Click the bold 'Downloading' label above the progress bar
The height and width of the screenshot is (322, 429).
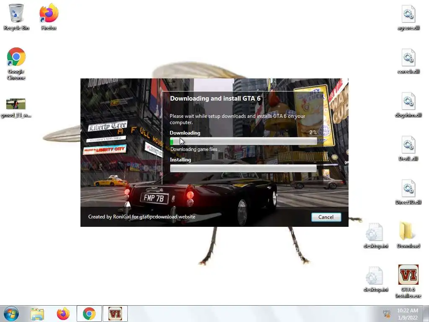[185, 133]
